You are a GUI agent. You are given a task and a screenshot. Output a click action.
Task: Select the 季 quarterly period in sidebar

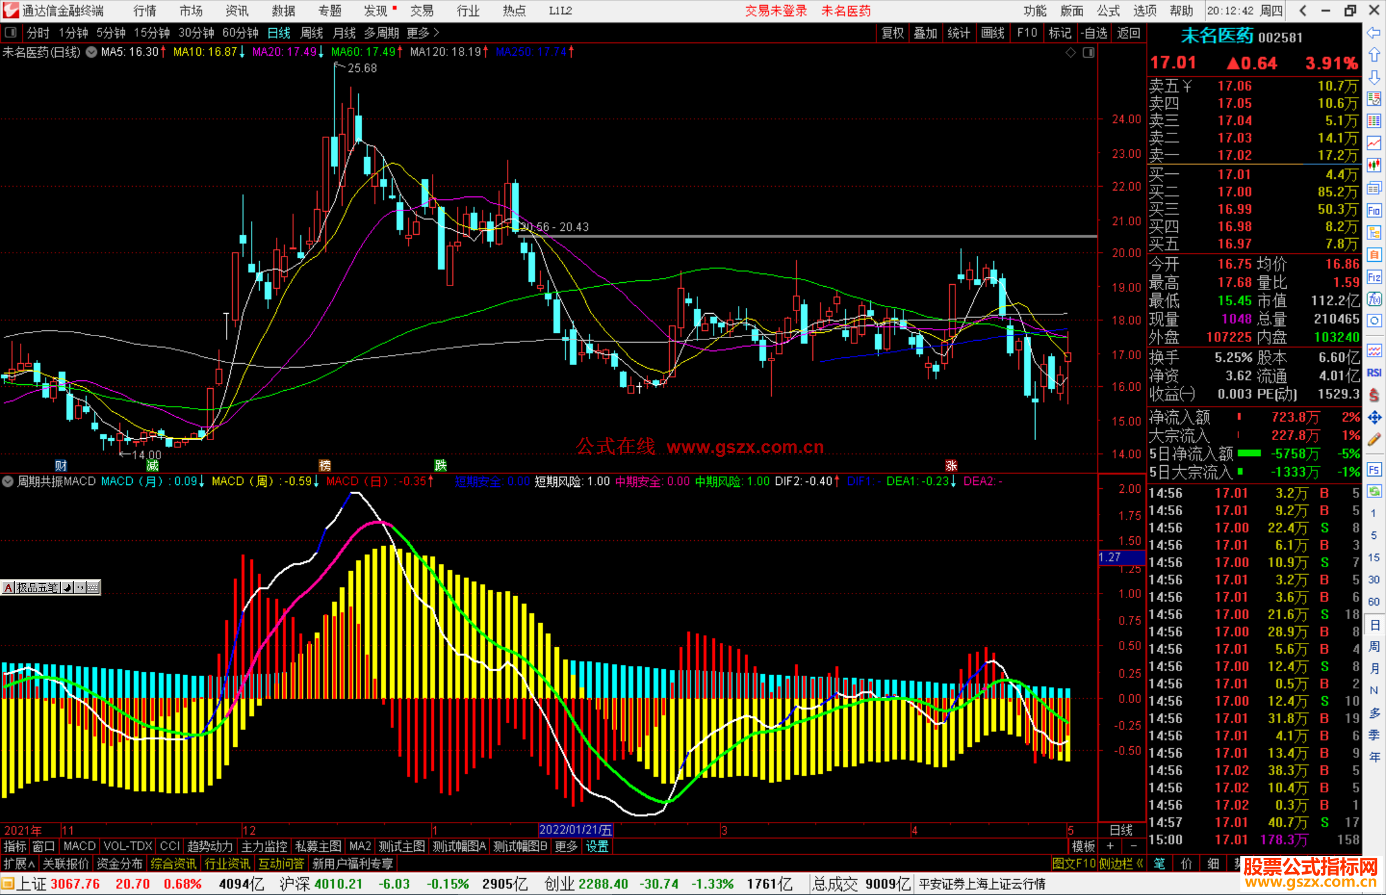[x=1374, y=735]
